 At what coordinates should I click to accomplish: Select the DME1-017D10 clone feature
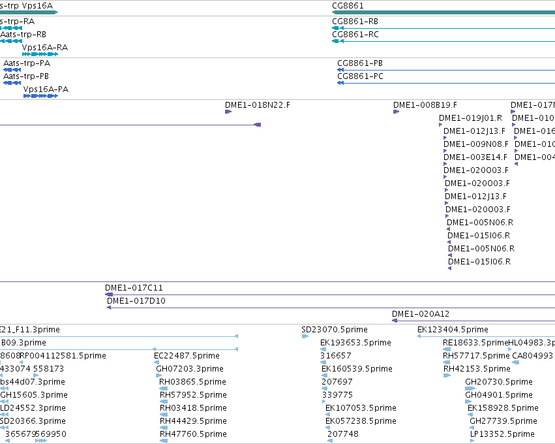click(331, 308)
